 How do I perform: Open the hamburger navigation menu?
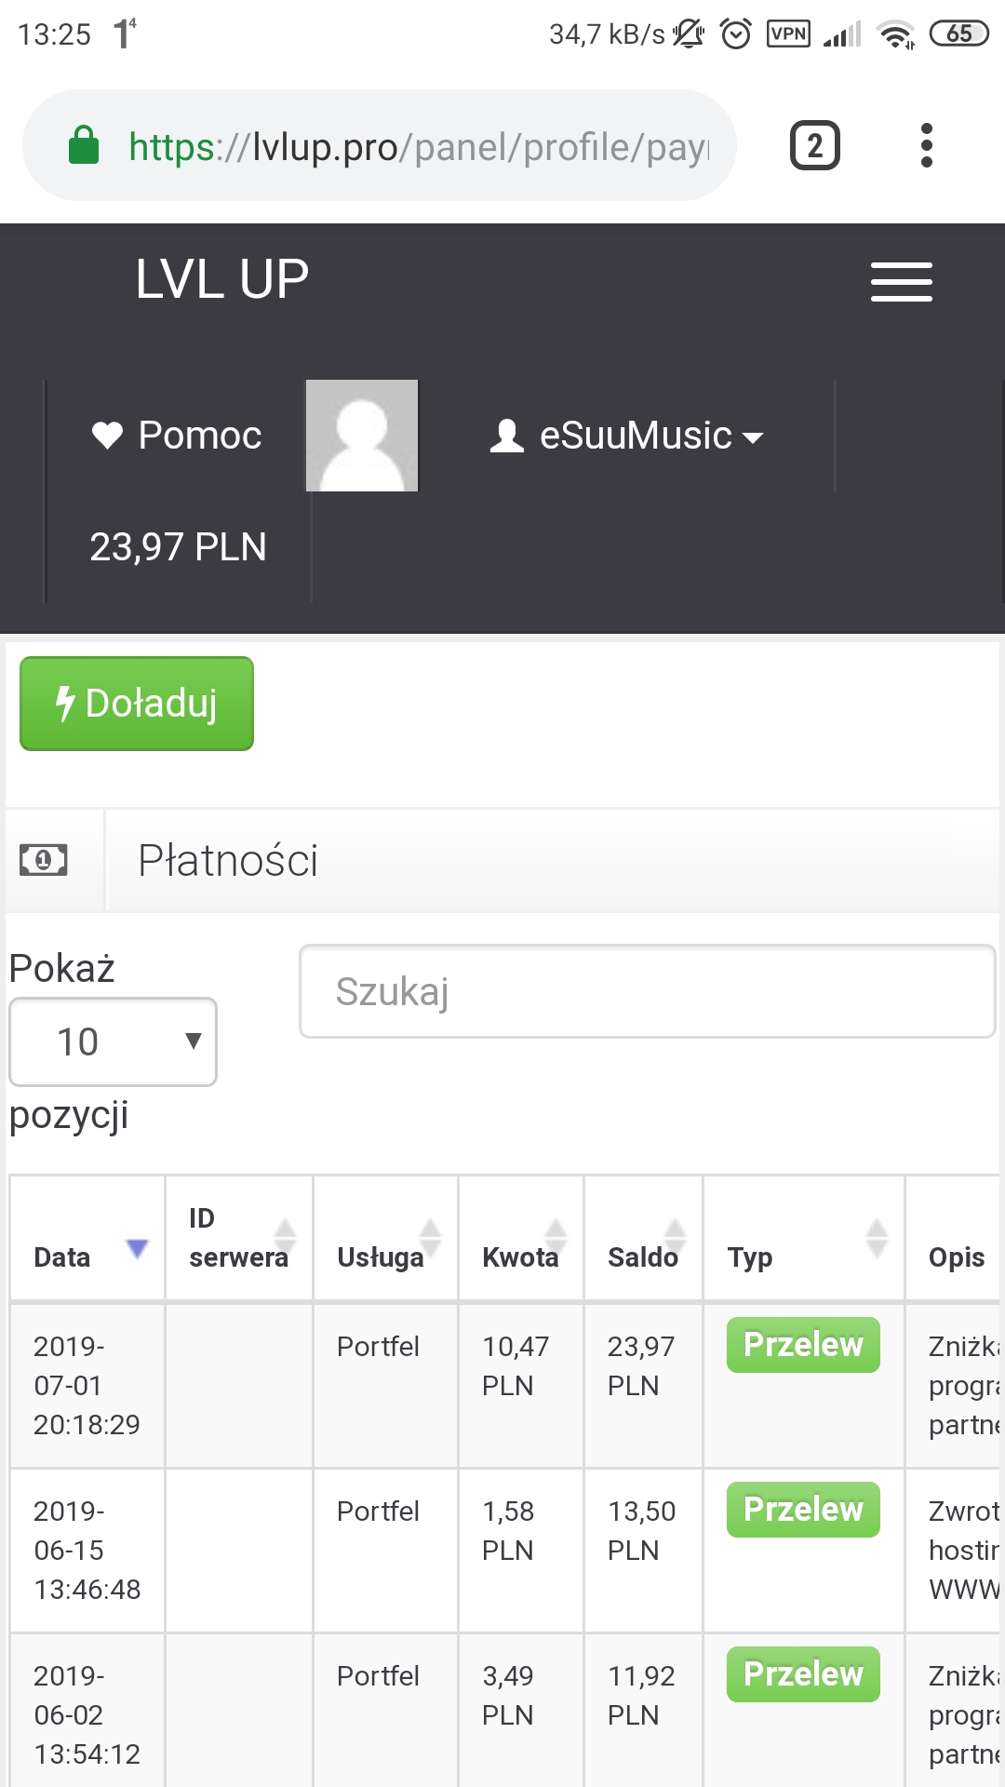901,281
